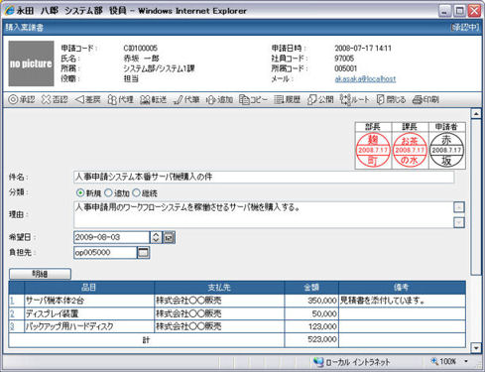
Task: Click the 金額 column header
Action: pos(311,288)
